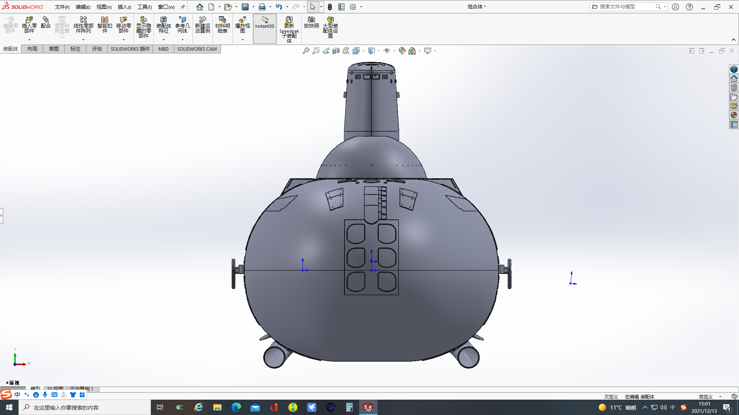This screenshot has height=415, width=739.
Task: Click the Take Snapshot (拍快照) icon
Action: click(311, 22)
